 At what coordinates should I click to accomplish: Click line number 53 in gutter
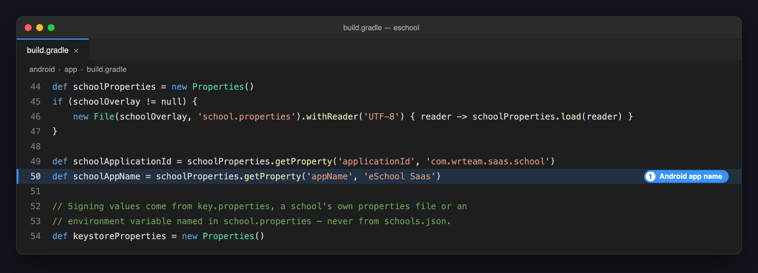point(36,221)
